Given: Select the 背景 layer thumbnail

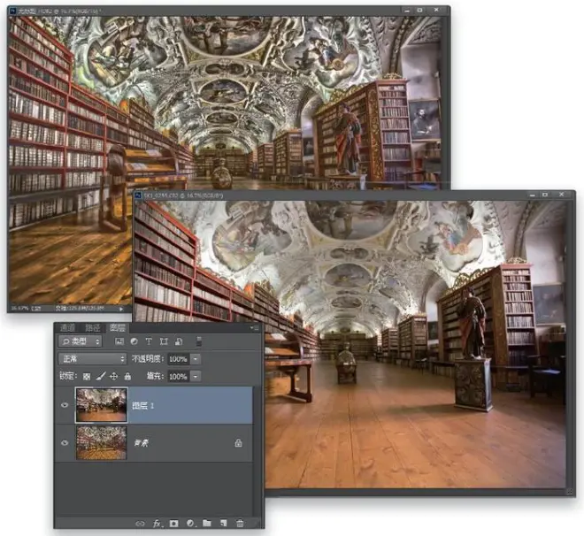Looking at the screenshot, I should (x=101, y=443).
